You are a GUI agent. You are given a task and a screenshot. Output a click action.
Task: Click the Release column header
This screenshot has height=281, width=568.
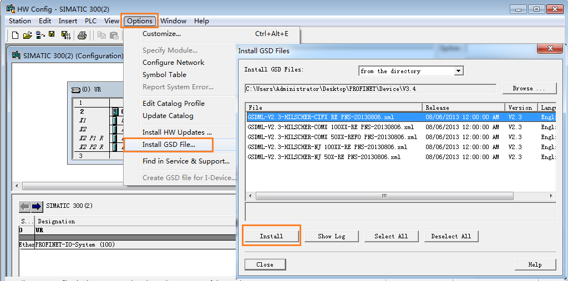tap(464, 108)
